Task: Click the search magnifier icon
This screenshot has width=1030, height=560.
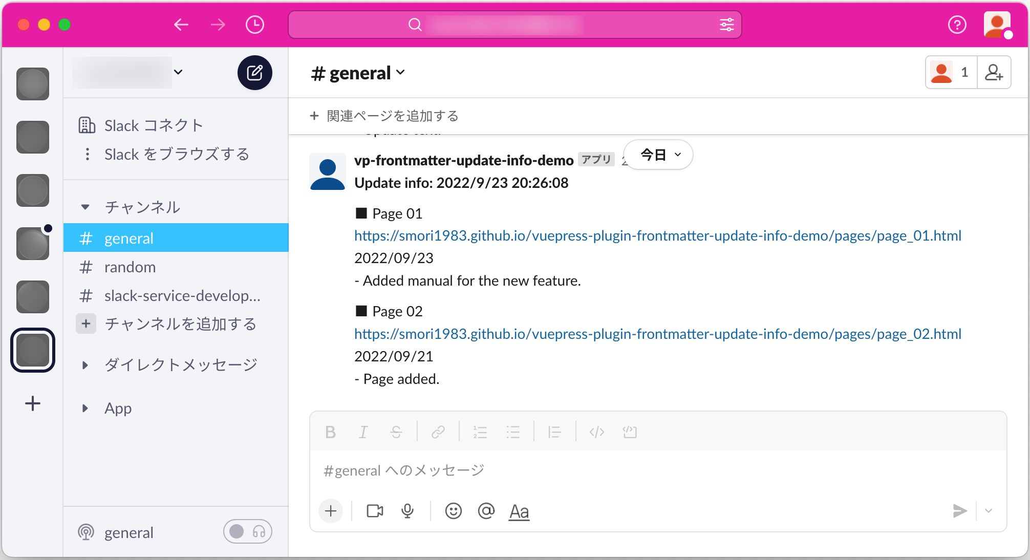Action: (x=415, y=25)
